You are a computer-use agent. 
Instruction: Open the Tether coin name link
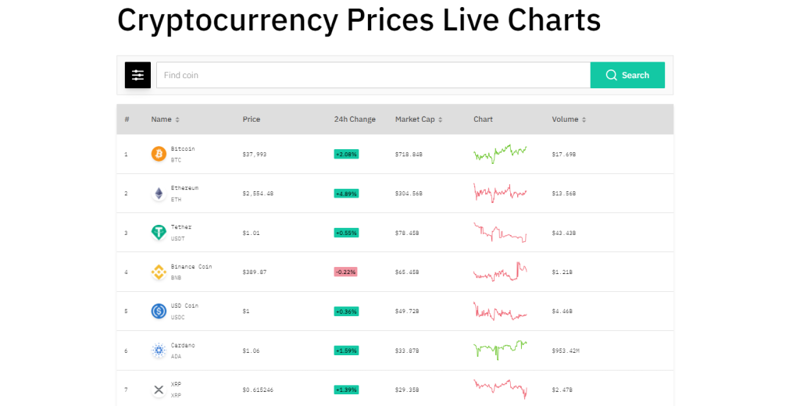tap(181, 227)
